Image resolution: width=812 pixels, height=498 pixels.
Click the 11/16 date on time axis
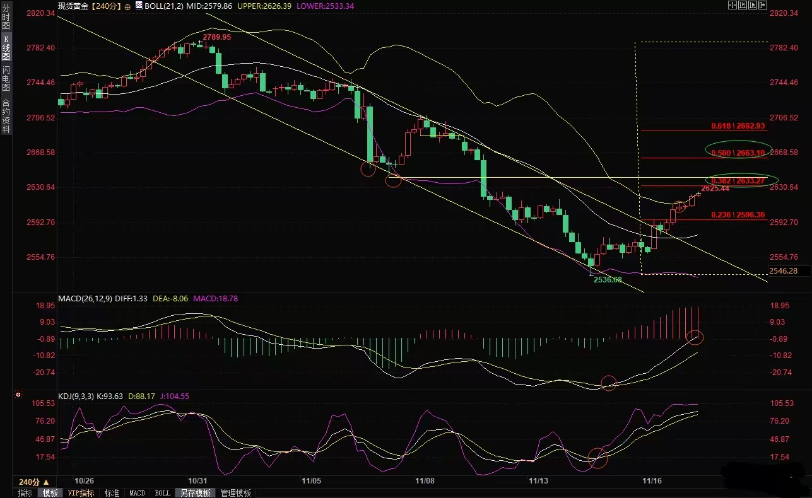[652, 481]
